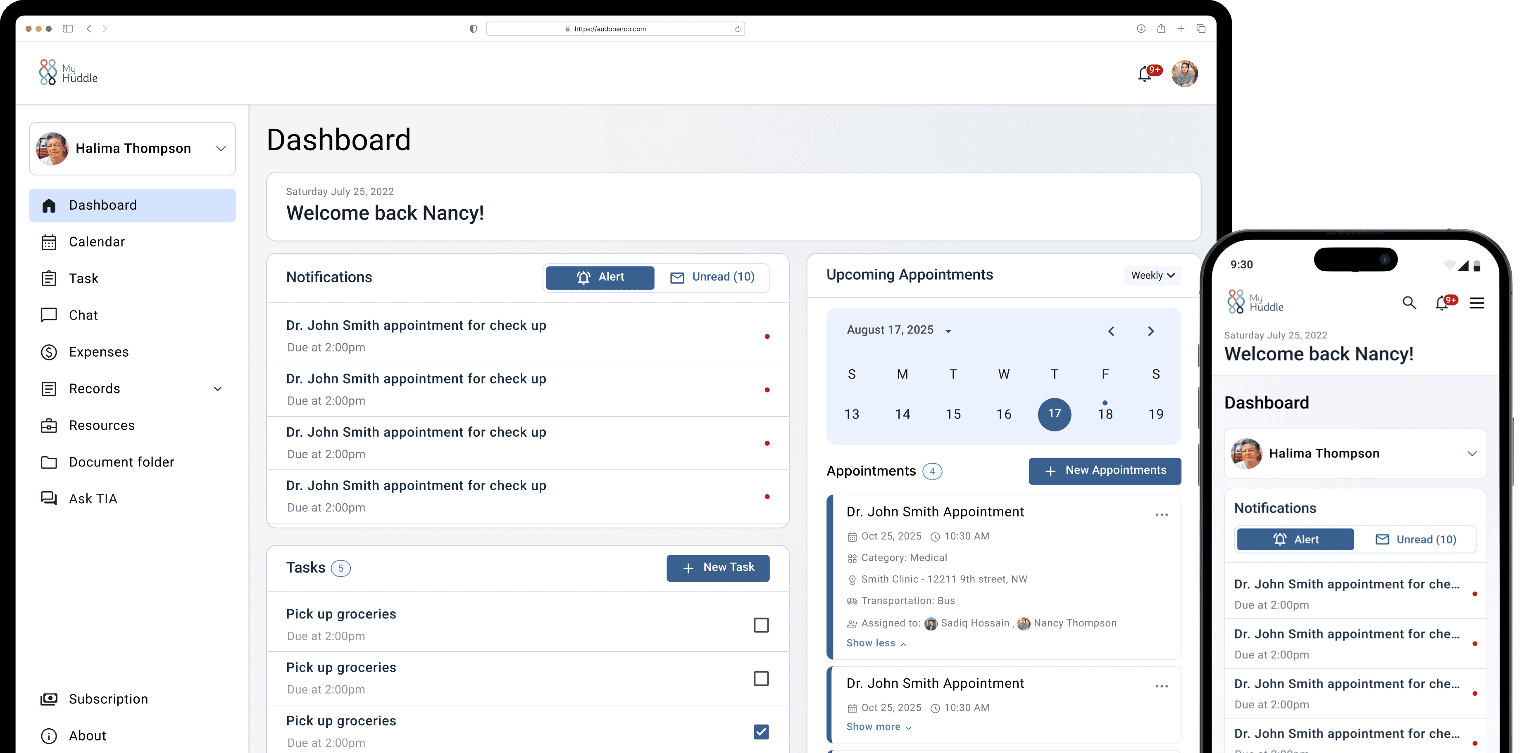Open the desktop notification bell icon
Screen dimensions: 1524x753
tap(1145, 74)
